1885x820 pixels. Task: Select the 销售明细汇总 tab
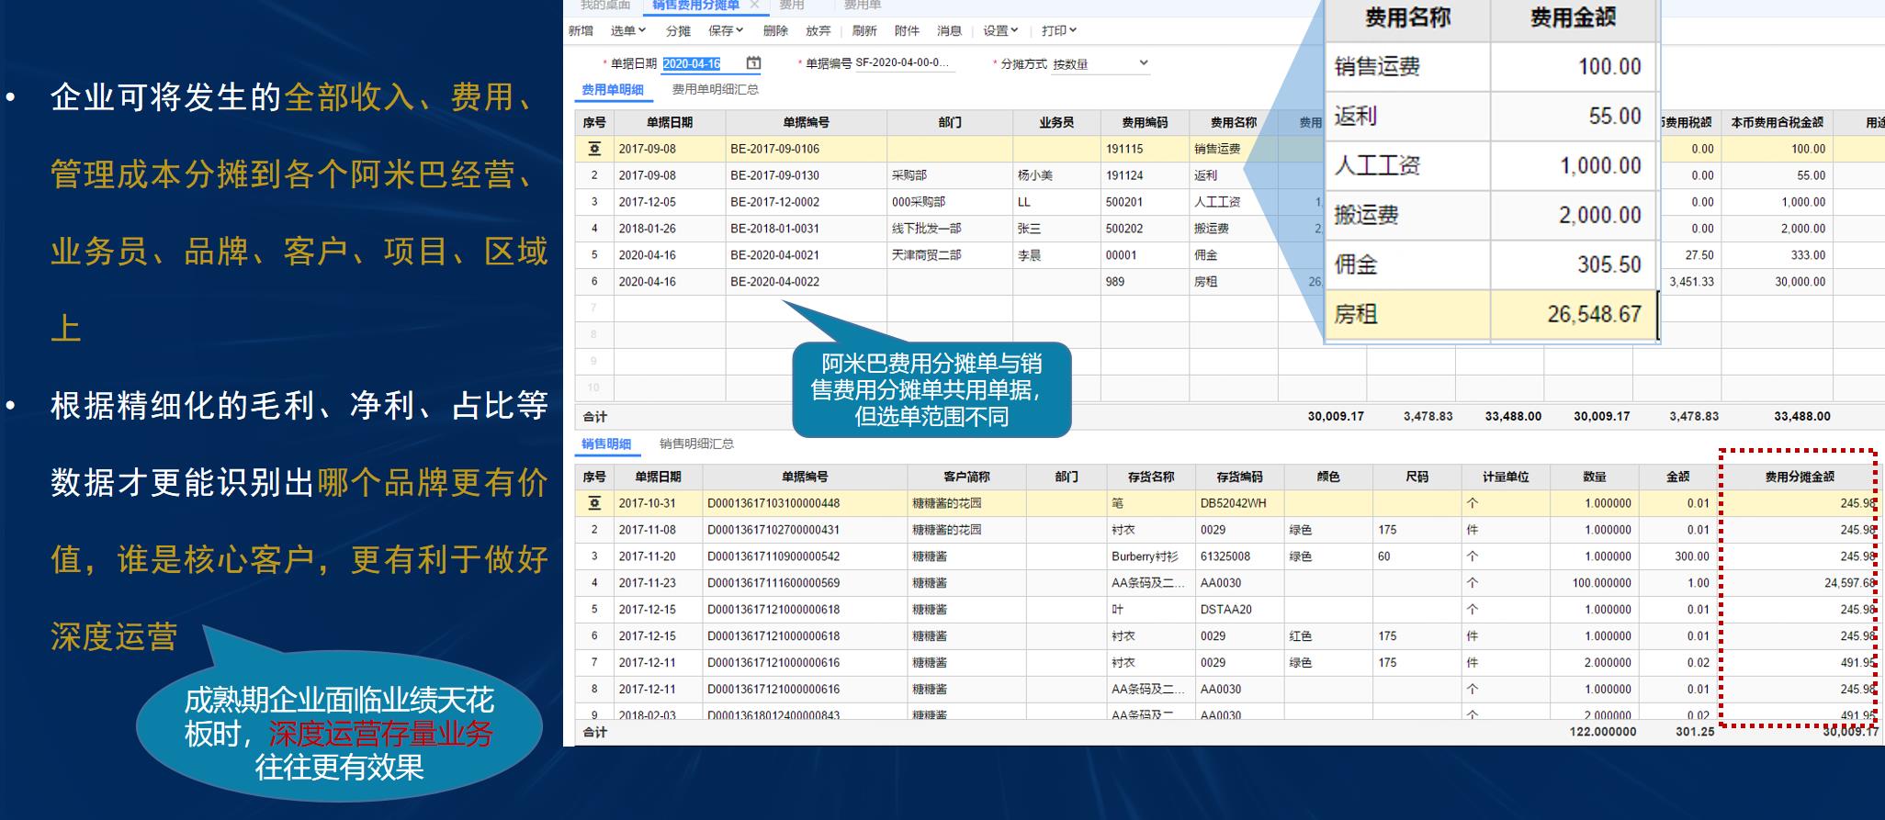[696, 444]
